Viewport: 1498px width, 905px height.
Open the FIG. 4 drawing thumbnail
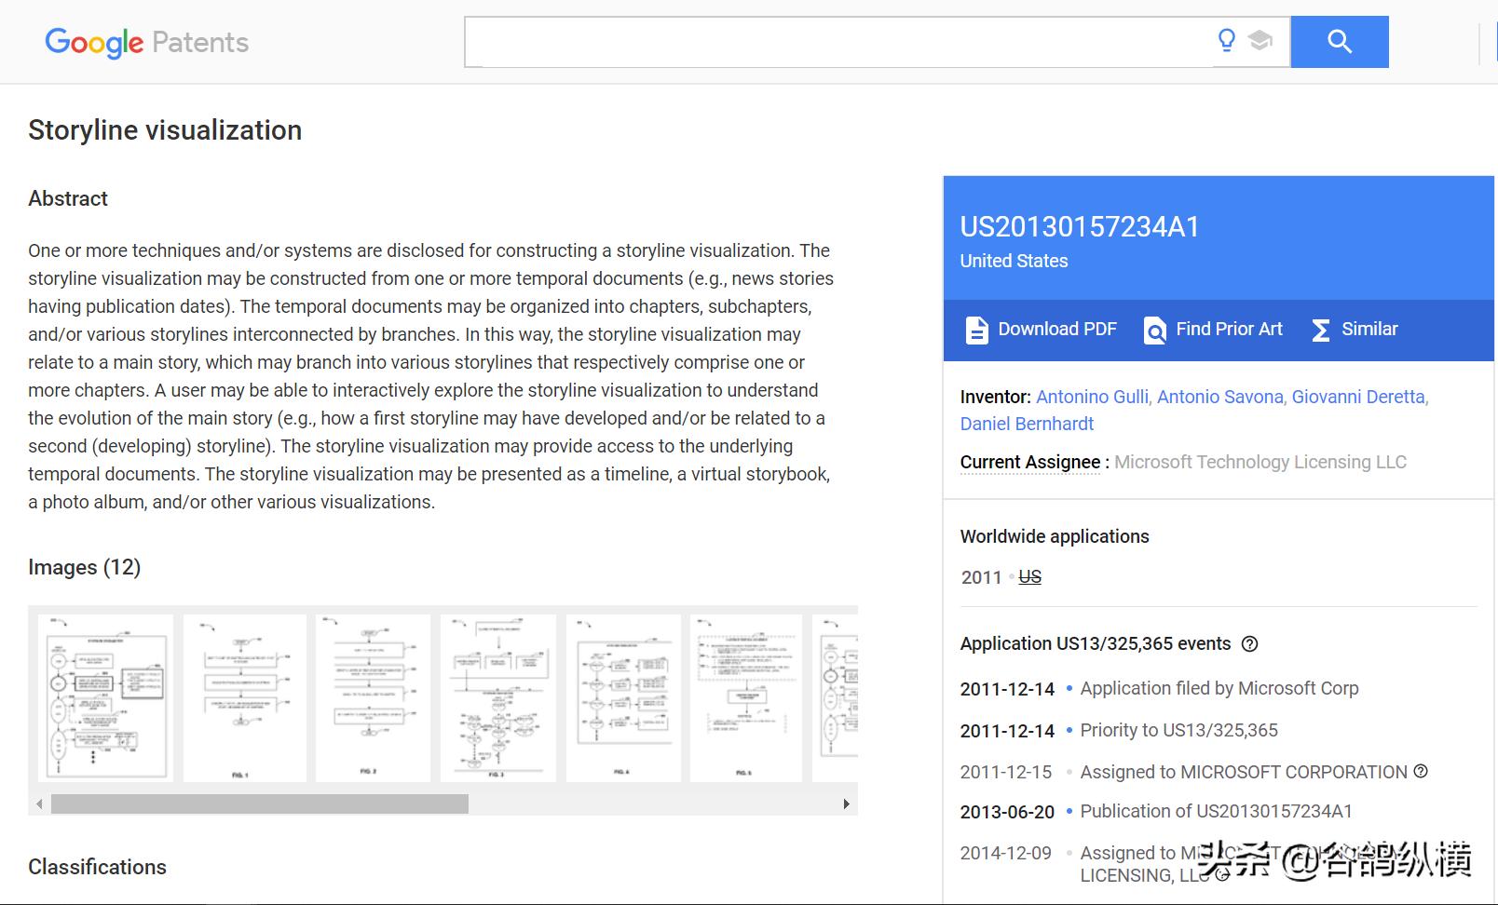(x=623, y=698)
